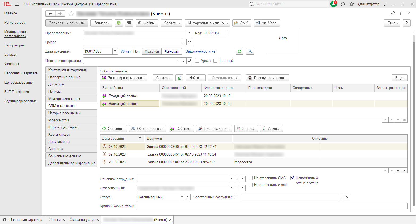Expand the Создать dropdown in top toolbar
Screen dimensions: 416x224
(171, 23)
